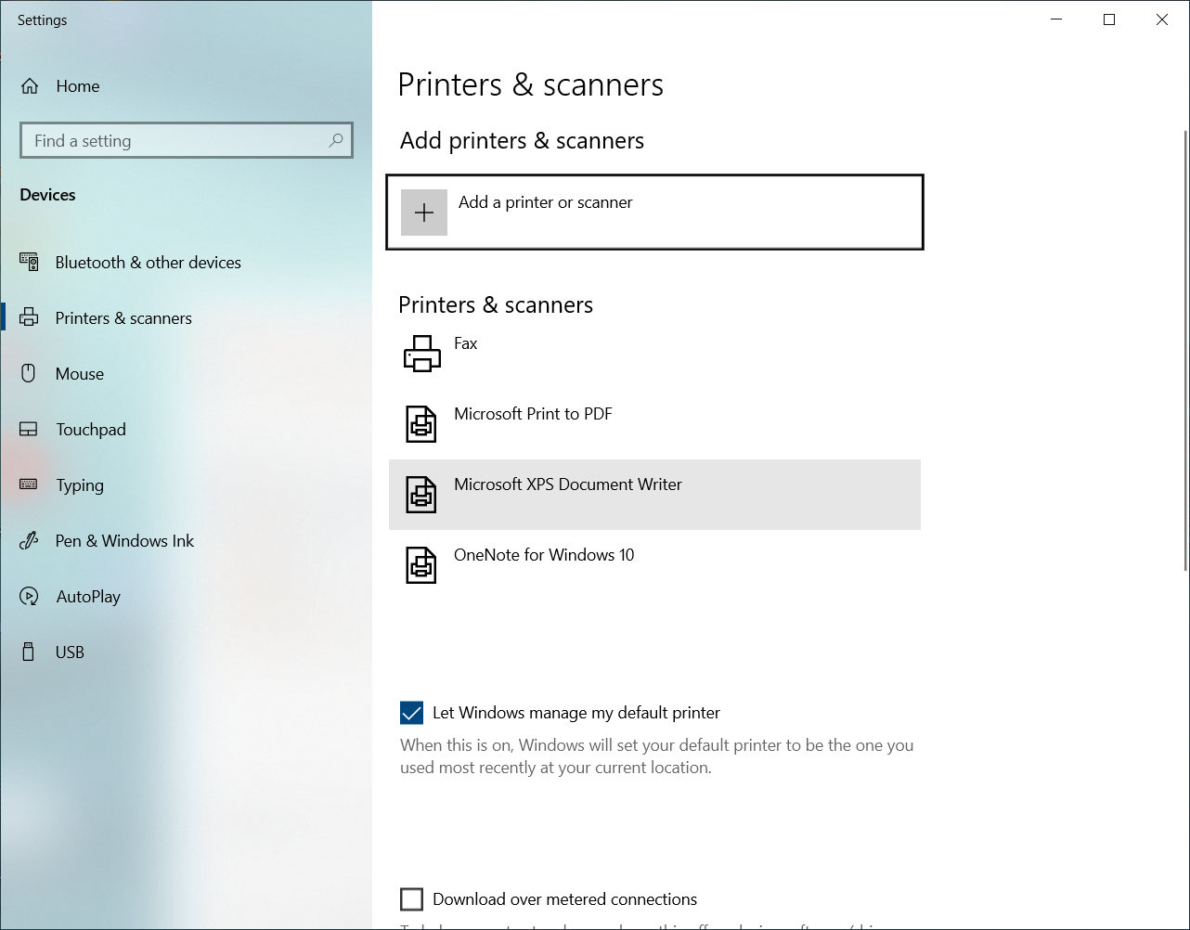Viewport: 1190px width, 930px height.
Task: Click the USB icon in sidebar
Action: (29, 652)
